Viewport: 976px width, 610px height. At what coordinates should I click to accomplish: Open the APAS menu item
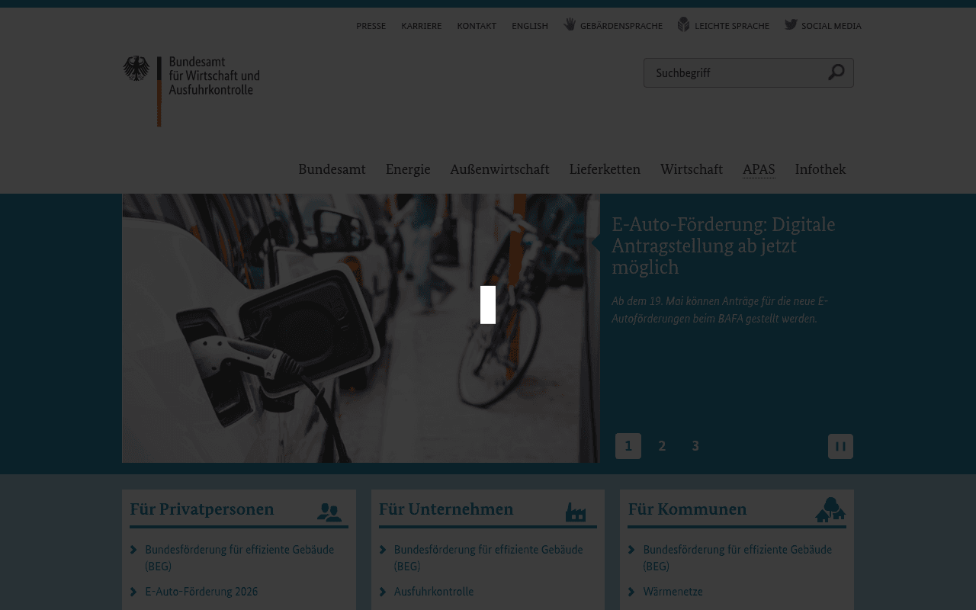(x=759, y=169)
